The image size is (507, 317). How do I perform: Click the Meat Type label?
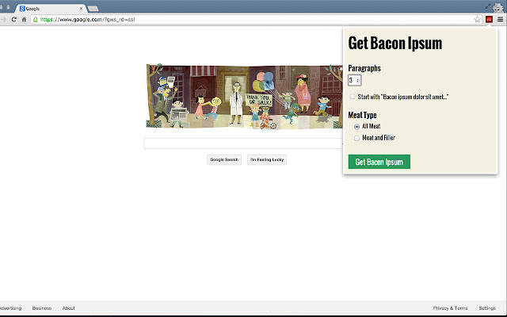click(x=363, y=115)
